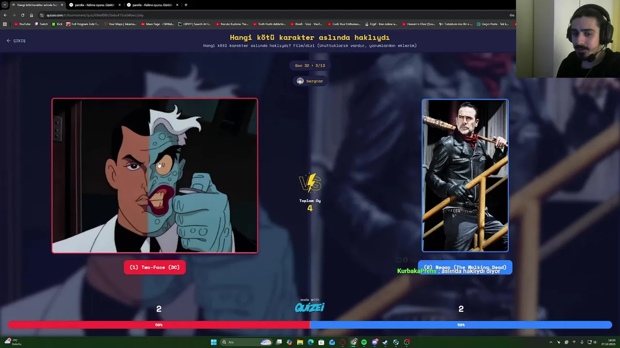The image size is (620, 348).
Task: Open the Tutuldum bookmark
Action: [455, 24]
